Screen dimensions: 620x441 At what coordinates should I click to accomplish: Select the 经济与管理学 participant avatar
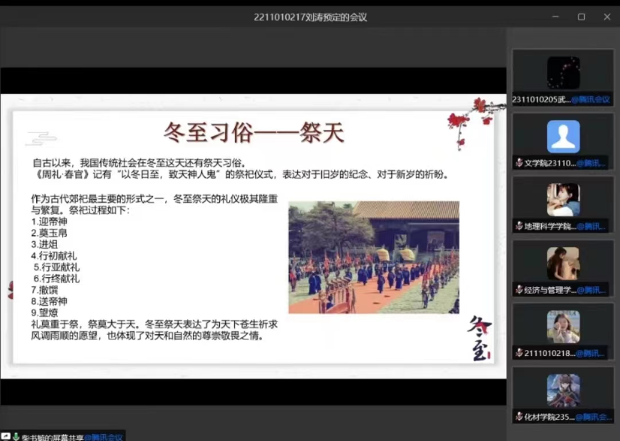[563, 263]
